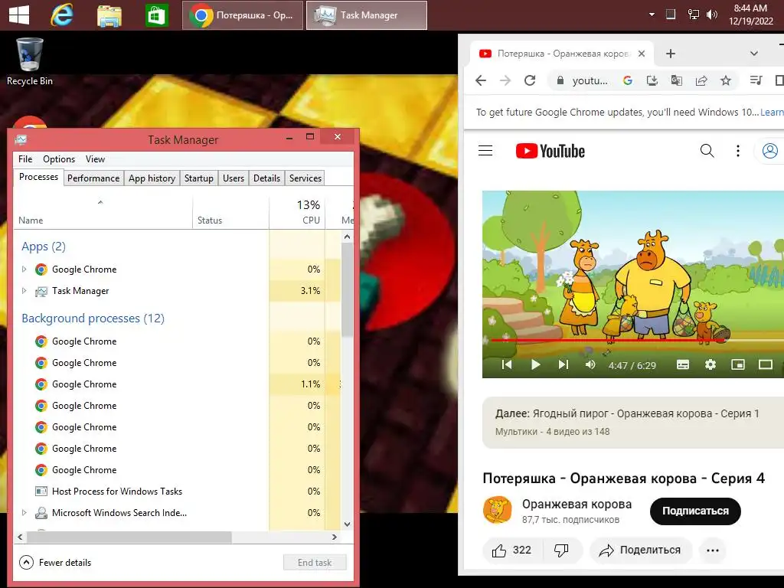Screen dimensions: 784x588
Task: Open Chrome media control icon
Action: [756, 80]
